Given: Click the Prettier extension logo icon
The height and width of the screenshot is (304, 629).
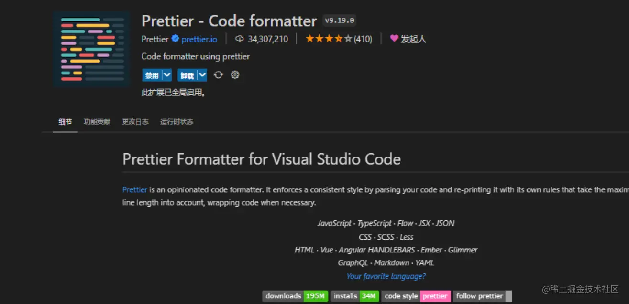Looking at the screenshot, I should 92,49.
